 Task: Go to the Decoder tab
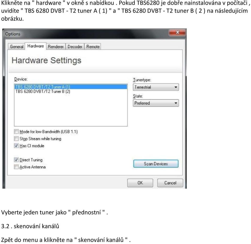75,47
